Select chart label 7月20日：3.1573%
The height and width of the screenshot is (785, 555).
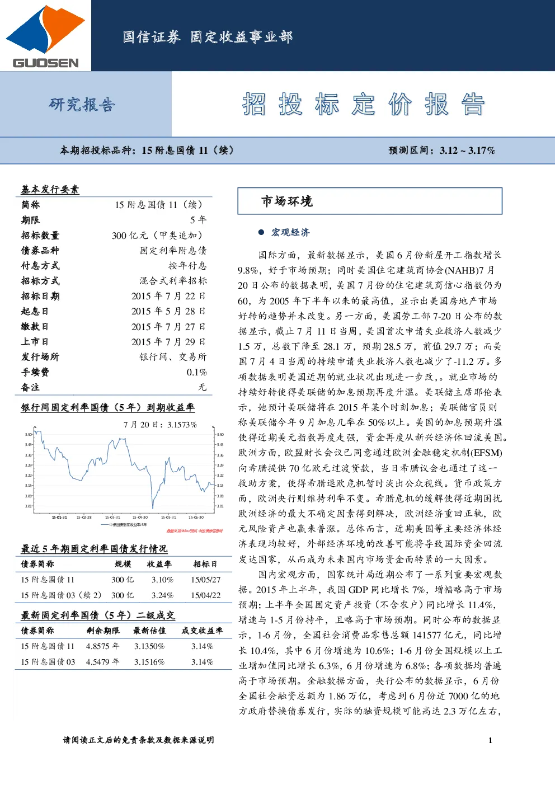tap(160, 425)
